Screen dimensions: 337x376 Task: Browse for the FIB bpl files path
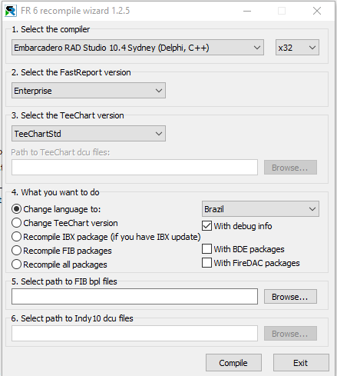290,297
